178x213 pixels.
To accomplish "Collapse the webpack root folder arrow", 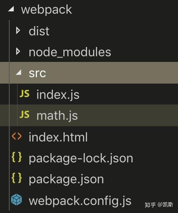I will [11, 9].
